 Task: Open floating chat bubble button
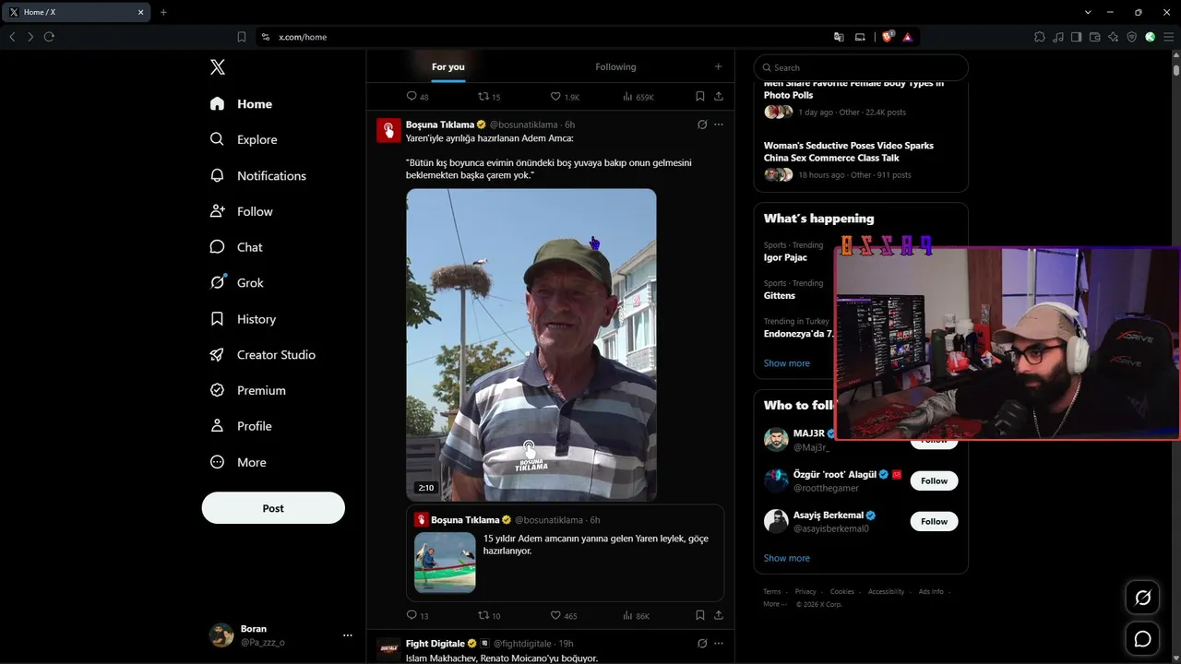[x=1142, y=639]
